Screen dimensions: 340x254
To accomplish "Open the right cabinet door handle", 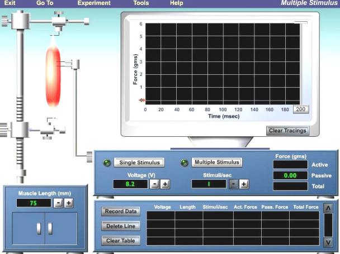I will tap(50, 229).
